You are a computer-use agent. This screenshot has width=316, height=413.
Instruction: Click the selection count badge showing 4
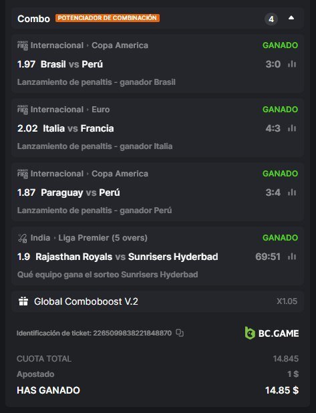coord(271,19)
